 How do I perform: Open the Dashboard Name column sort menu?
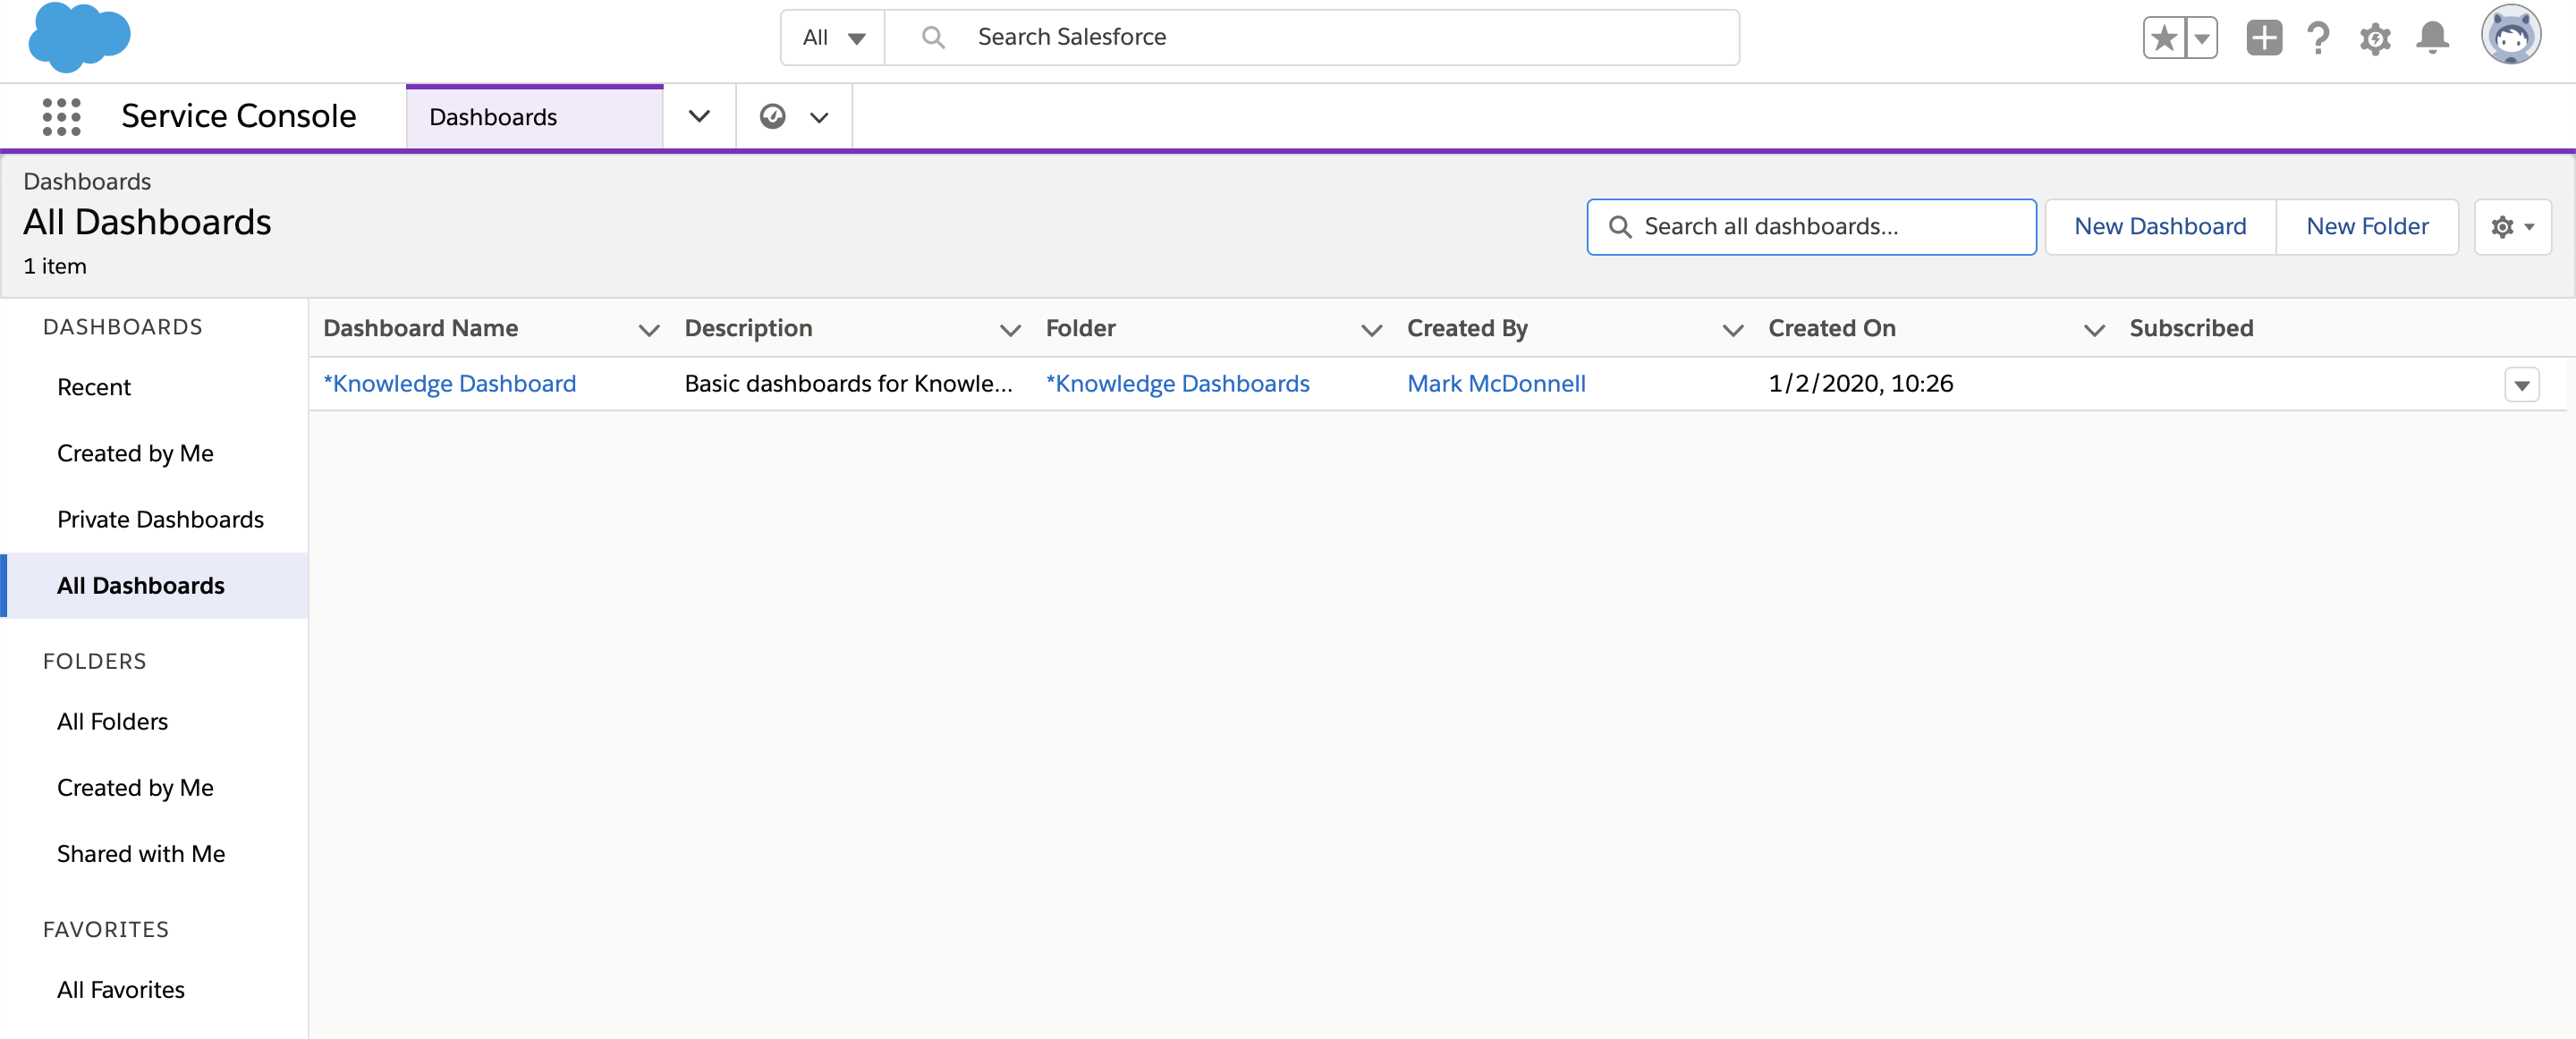coord(648,330)
